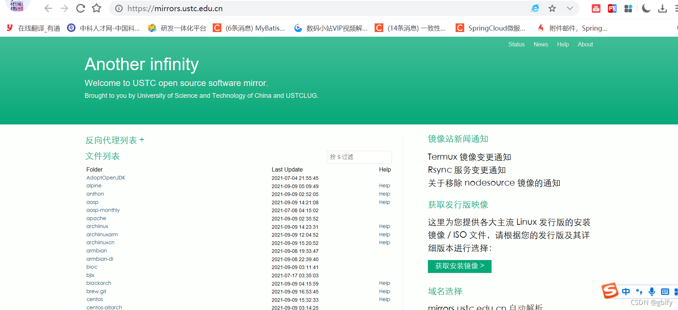Screen dimensions: 678x310
Task: Open the 在线翻译_有道 bookmark
Action: [x=33, y=28]
